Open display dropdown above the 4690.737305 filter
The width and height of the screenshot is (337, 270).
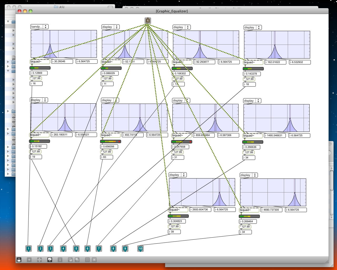click(249, 175)
